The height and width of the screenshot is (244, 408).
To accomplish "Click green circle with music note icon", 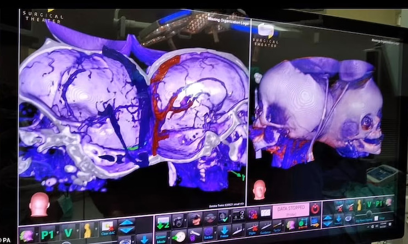I will pos(302,223).
